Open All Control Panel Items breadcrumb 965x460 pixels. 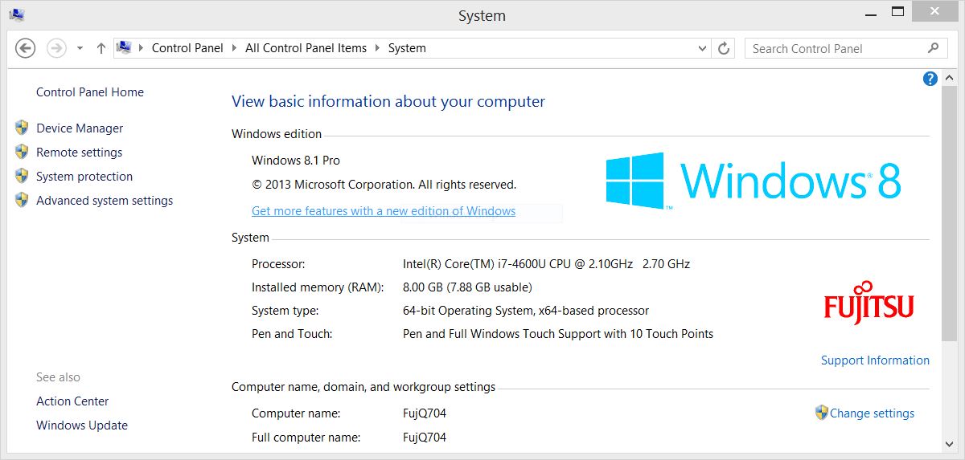tap(306, 48)
